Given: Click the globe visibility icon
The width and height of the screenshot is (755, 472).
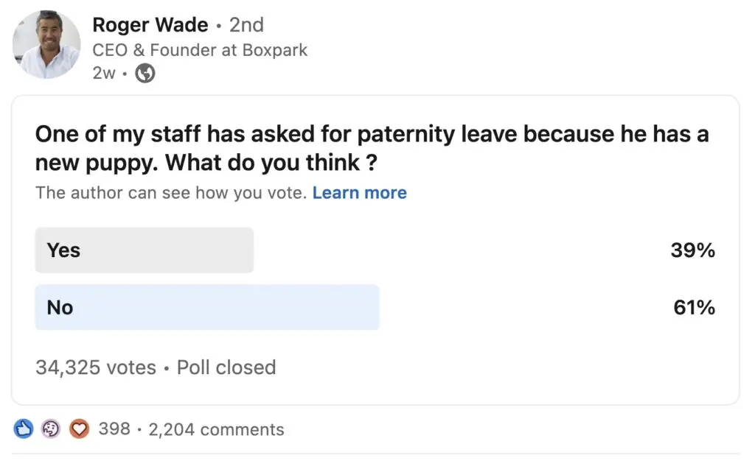Looking at the screenshot, I should [x=146, y=74].
